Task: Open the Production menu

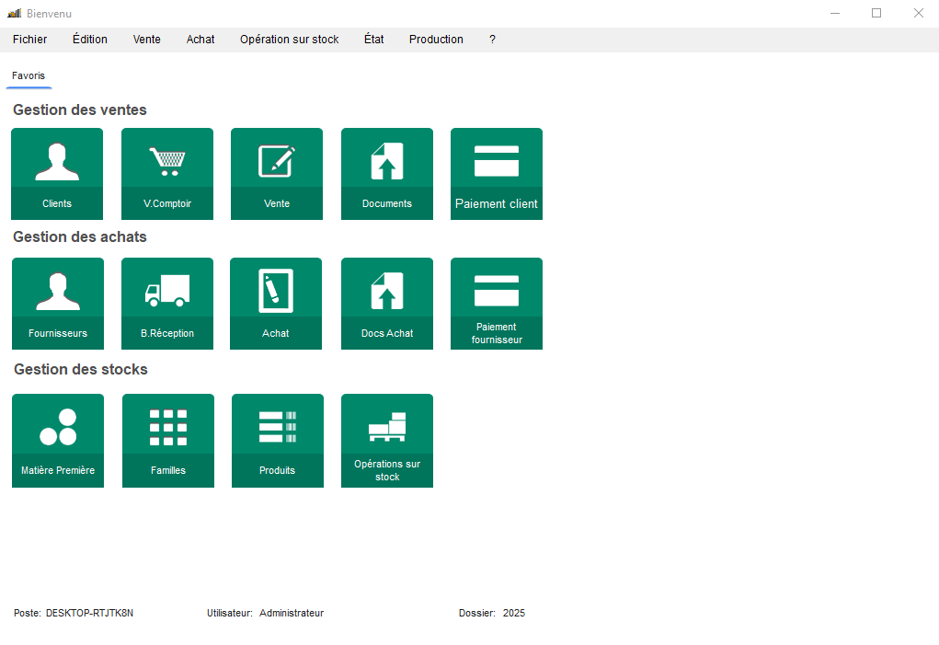Action: (x=436, y=40)
